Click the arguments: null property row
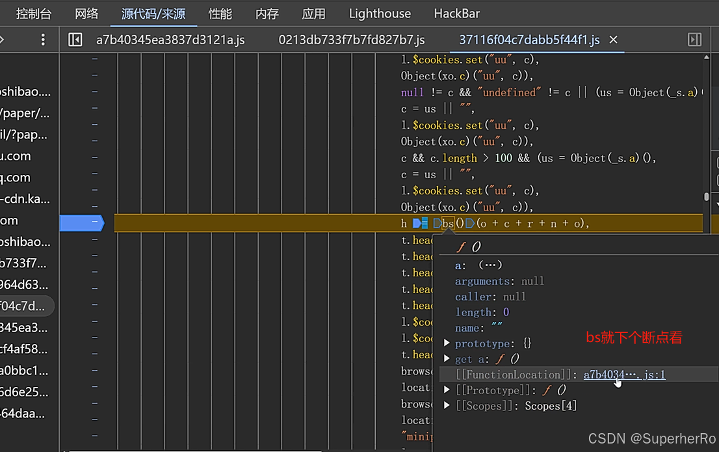719x452 pixels. 499,281
